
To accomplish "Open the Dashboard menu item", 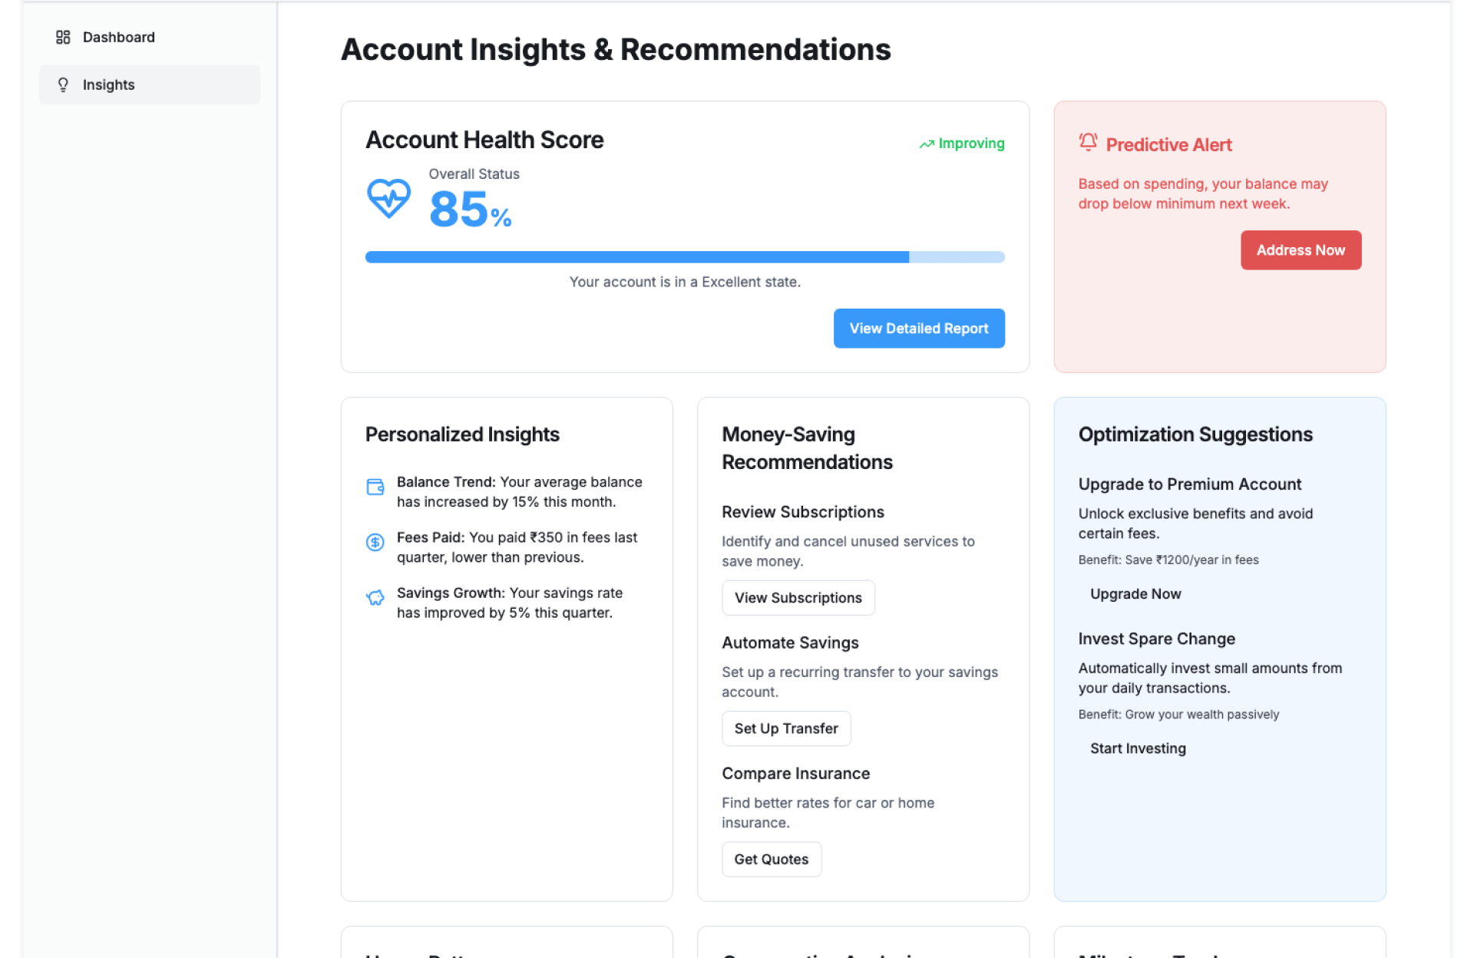I will 118,37.
